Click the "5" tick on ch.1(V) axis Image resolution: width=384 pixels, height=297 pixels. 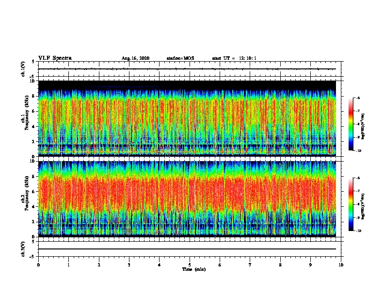click(33, 62)
